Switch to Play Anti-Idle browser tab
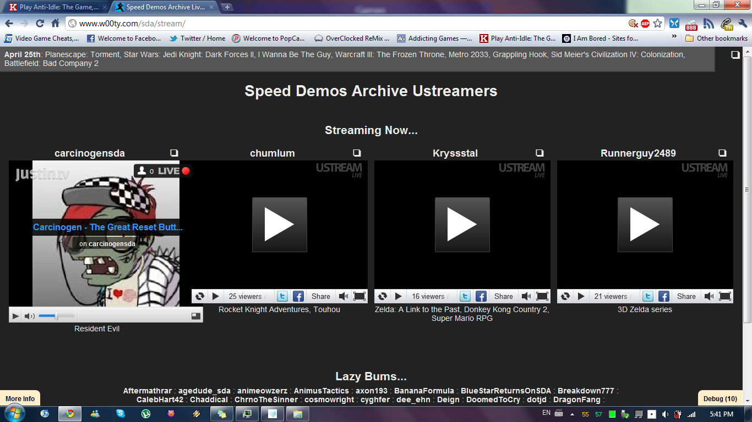The width and height of the screenshot is (752, 422). [55, 7]
